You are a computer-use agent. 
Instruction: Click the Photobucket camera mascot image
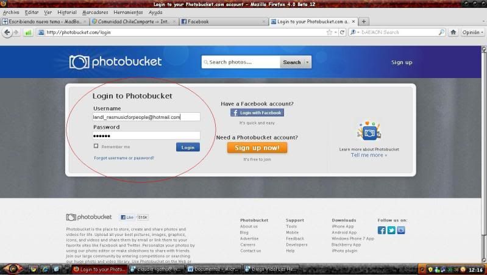pyautogui.click(x=369, y=132)
